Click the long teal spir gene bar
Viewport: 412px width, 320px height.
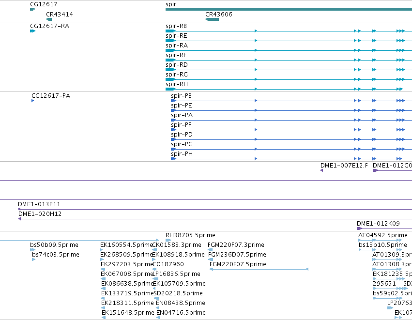click(x=289, y=9)
